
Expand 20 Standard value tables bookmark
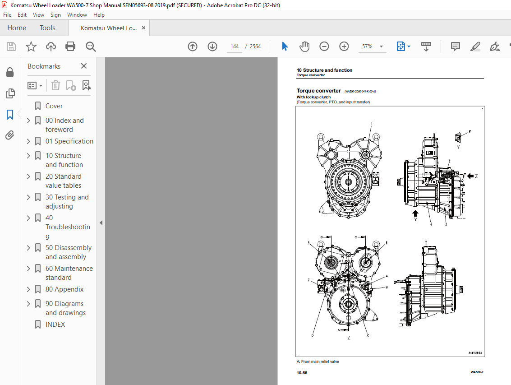[x=28, y=176]
